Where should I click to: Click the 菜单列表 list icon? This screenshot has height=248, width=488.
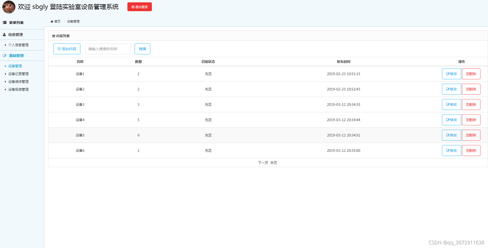[5, 23]
